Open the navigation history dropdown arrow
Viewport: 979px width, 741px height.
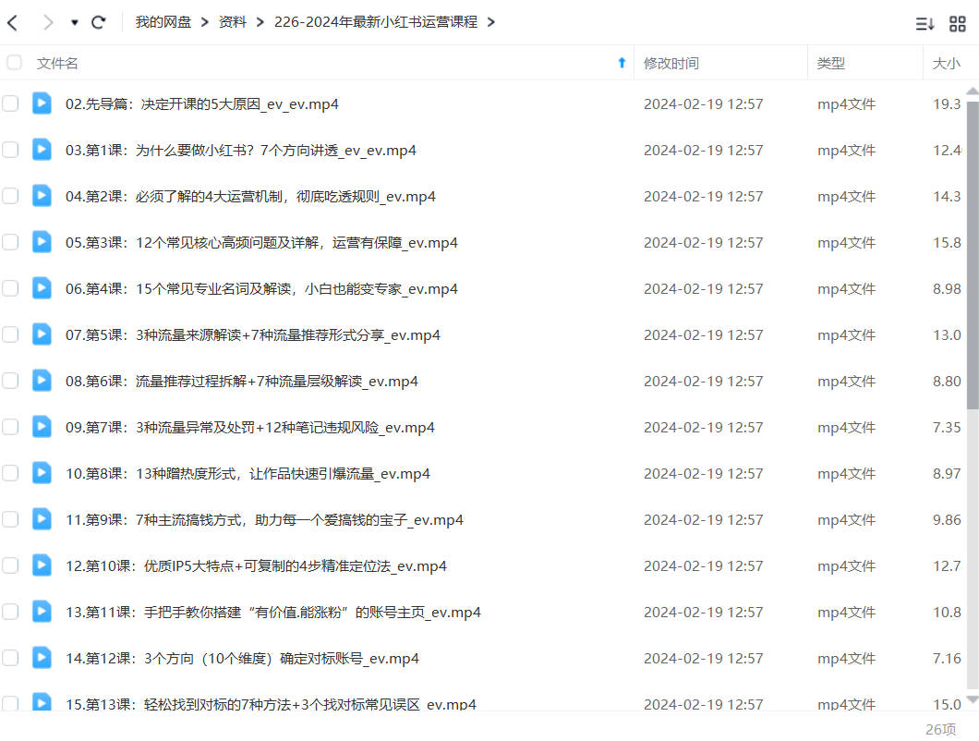tap(74, 23)
